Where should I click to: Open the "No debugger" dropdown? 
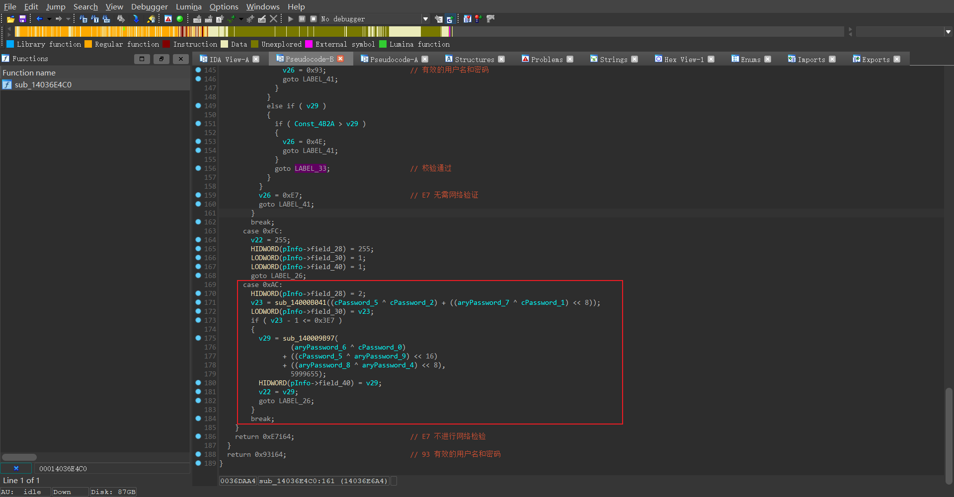(x=425, y=19)
